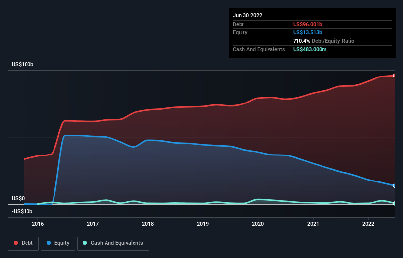403x258 pixels.
Task: Click the 2021 x-axis label
Action: [x=313, y=224]
